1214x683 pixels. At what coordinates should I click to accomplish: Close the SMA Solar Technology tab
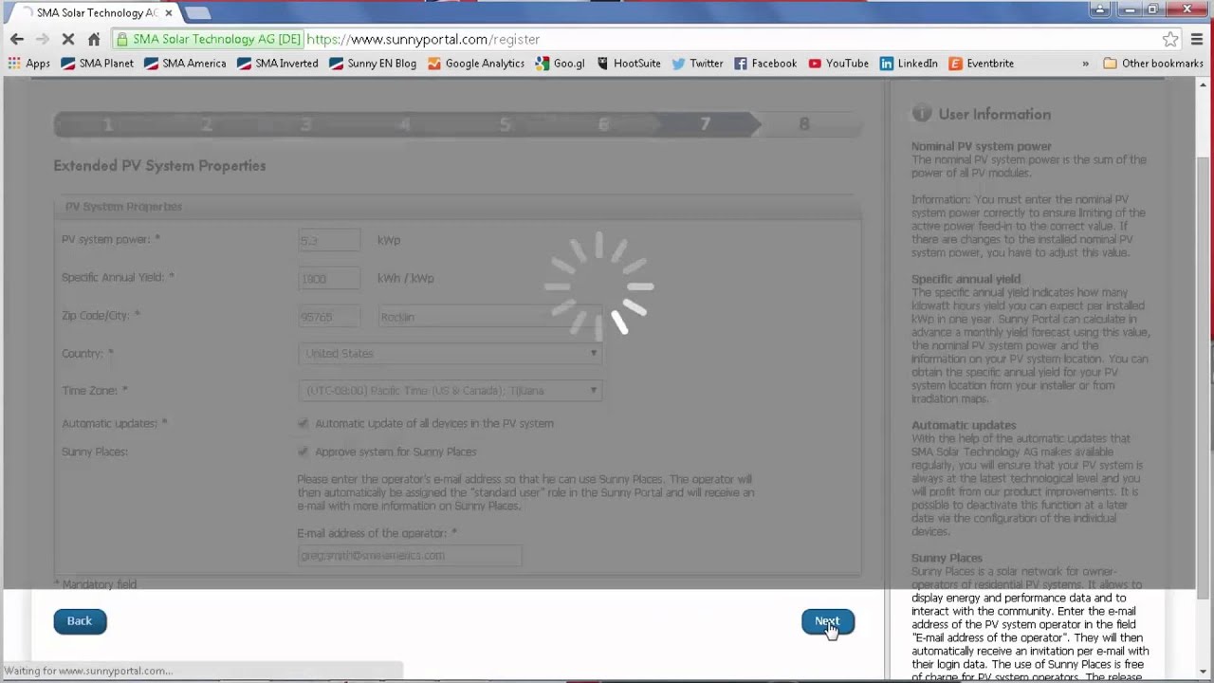point(169,13)
